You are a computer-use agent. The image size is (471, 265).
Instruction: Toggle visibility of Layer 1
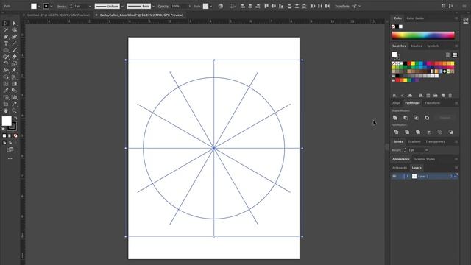(394, 177)
